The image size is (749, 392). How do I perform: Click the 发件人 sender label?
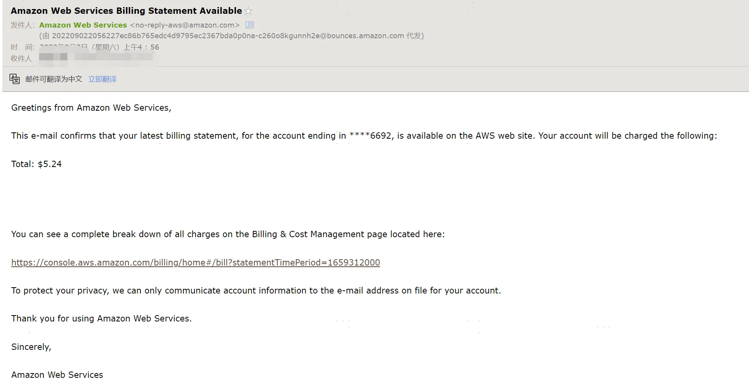[x=22, y=25]
